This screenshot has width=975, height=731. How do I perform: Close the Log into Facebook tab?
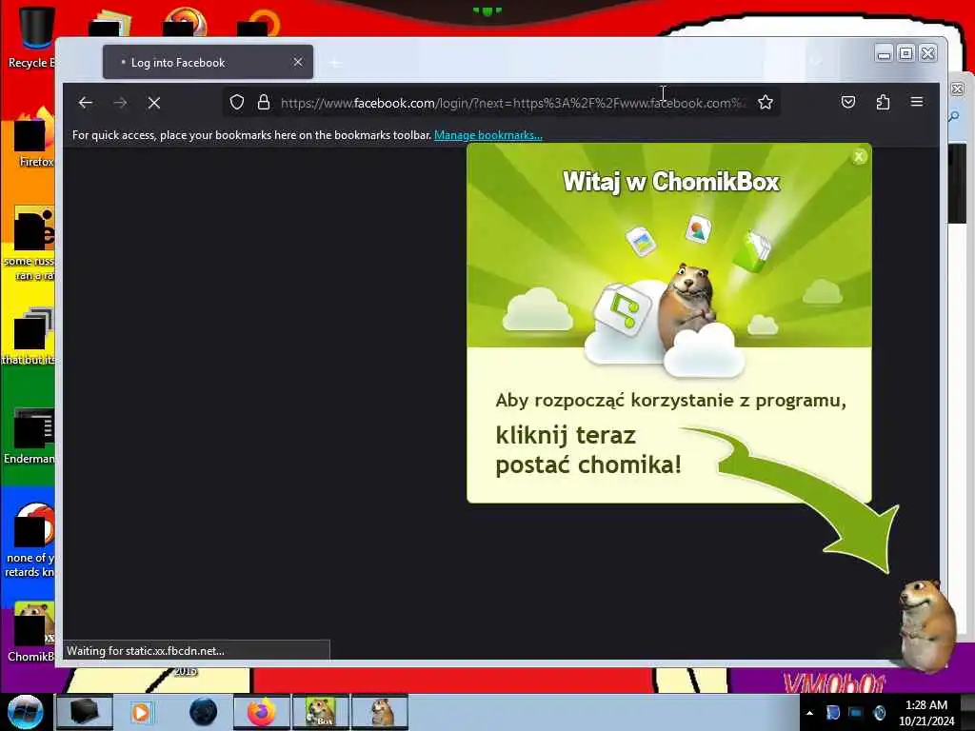298,62
